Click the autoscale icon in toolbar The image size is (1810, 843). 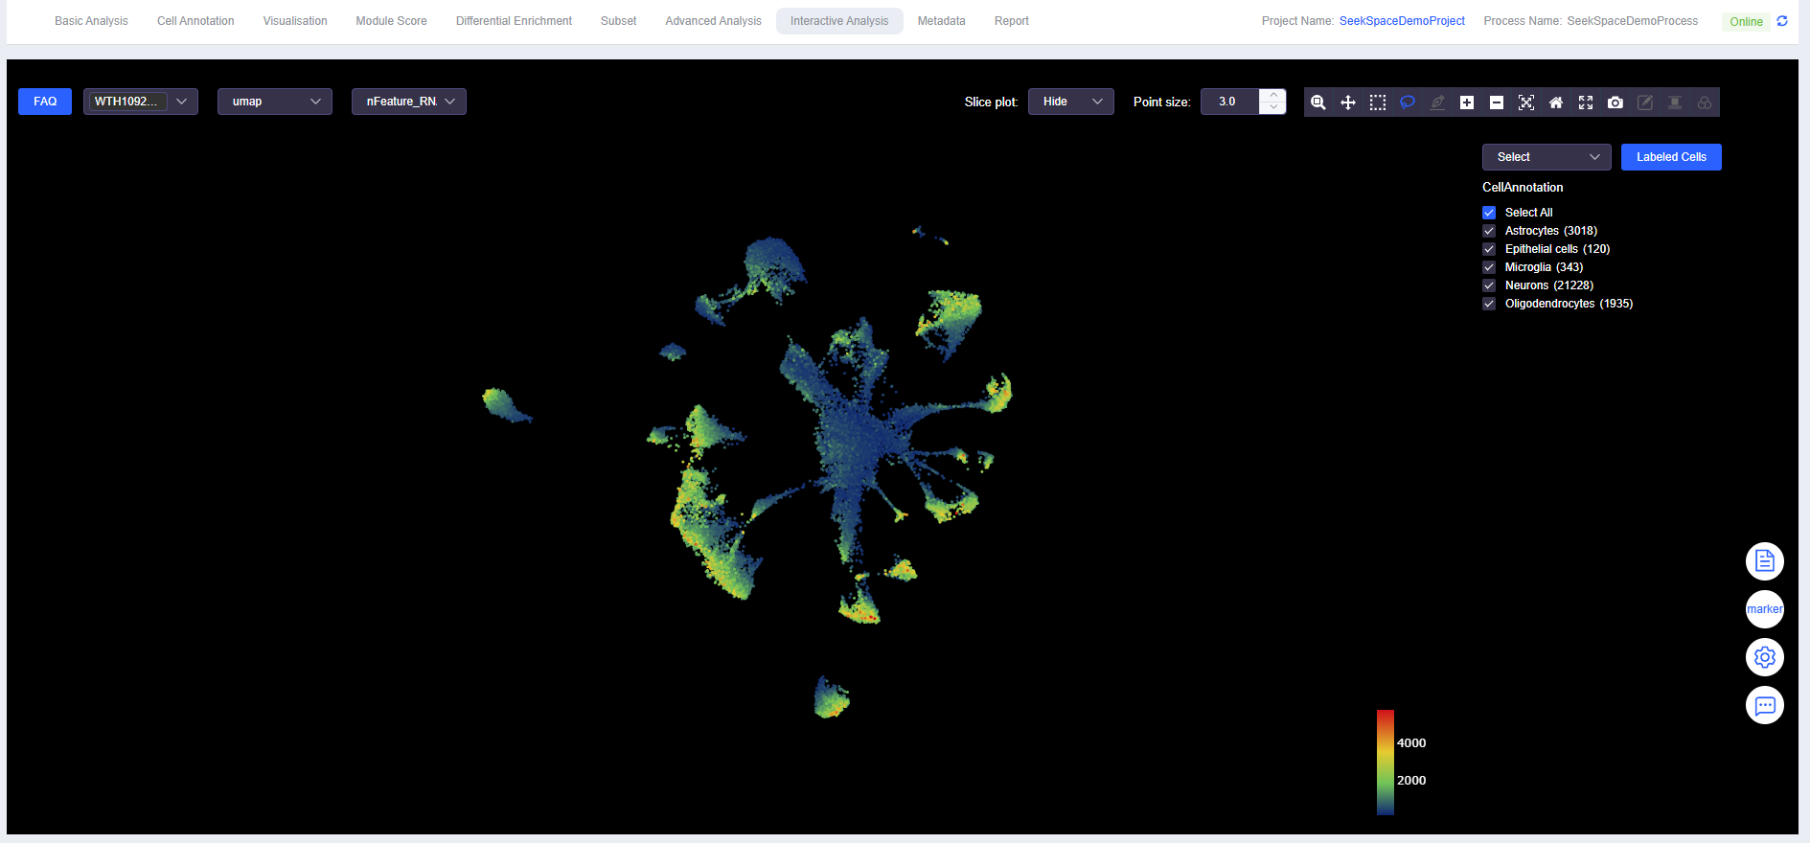(1526, 103)
